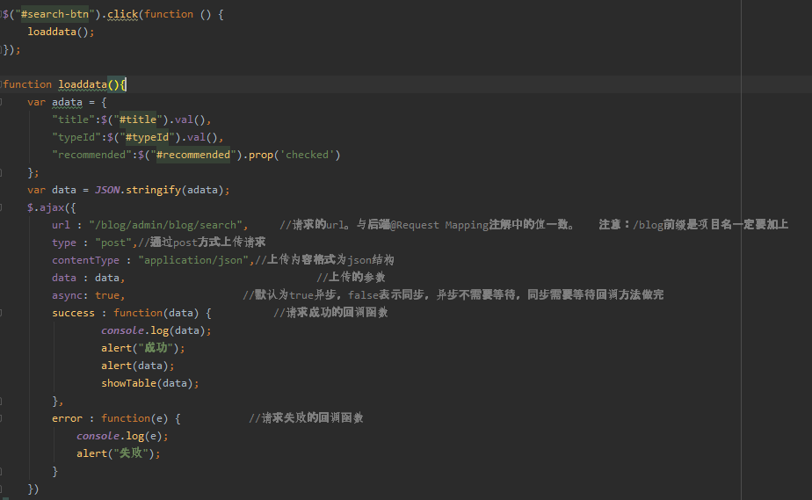Screen dimensions: 812x500
Task: Click the //上传的参数 comment
Action: coord(352,278)
